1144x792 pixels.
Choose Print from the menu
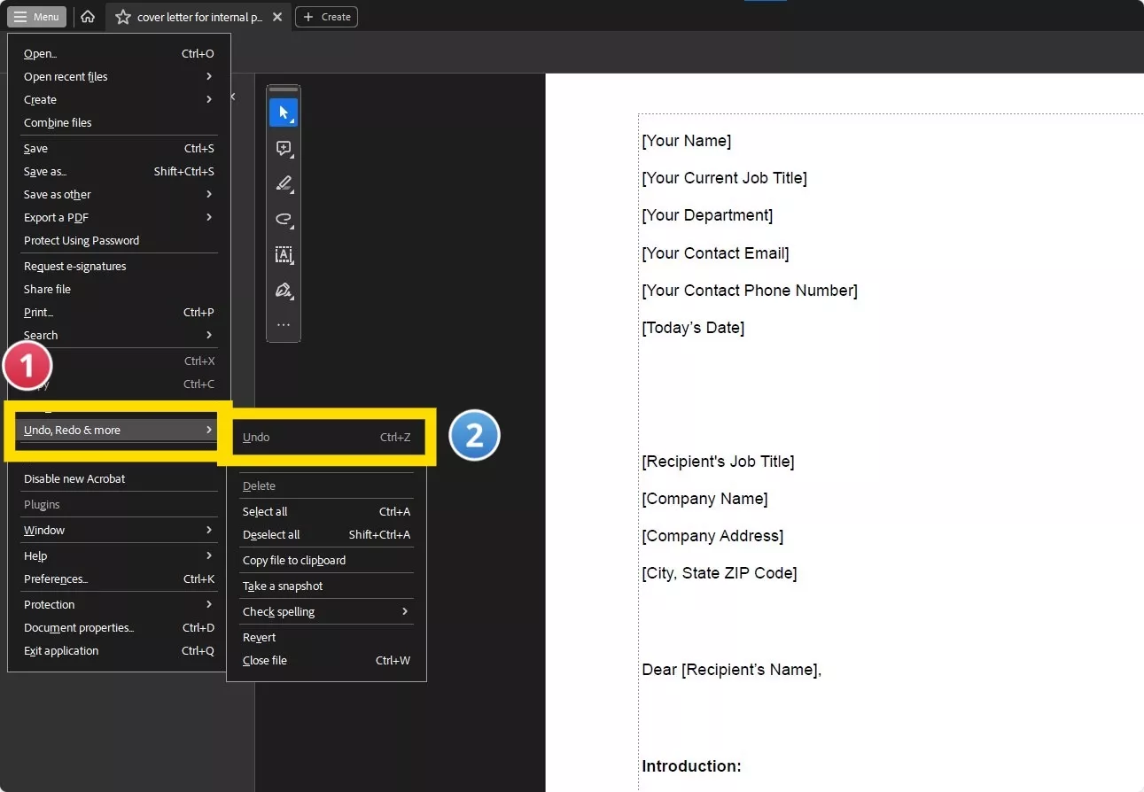click(x=38, y=312)
